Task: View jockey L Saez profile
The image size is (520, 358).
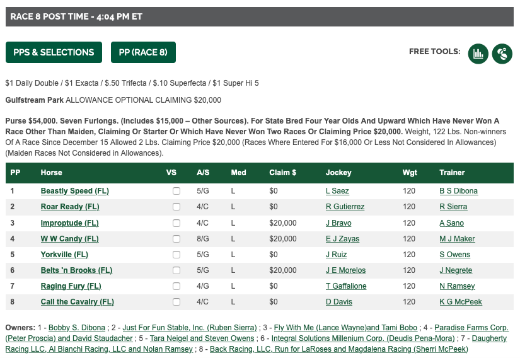Action: [x=337, y=191]
